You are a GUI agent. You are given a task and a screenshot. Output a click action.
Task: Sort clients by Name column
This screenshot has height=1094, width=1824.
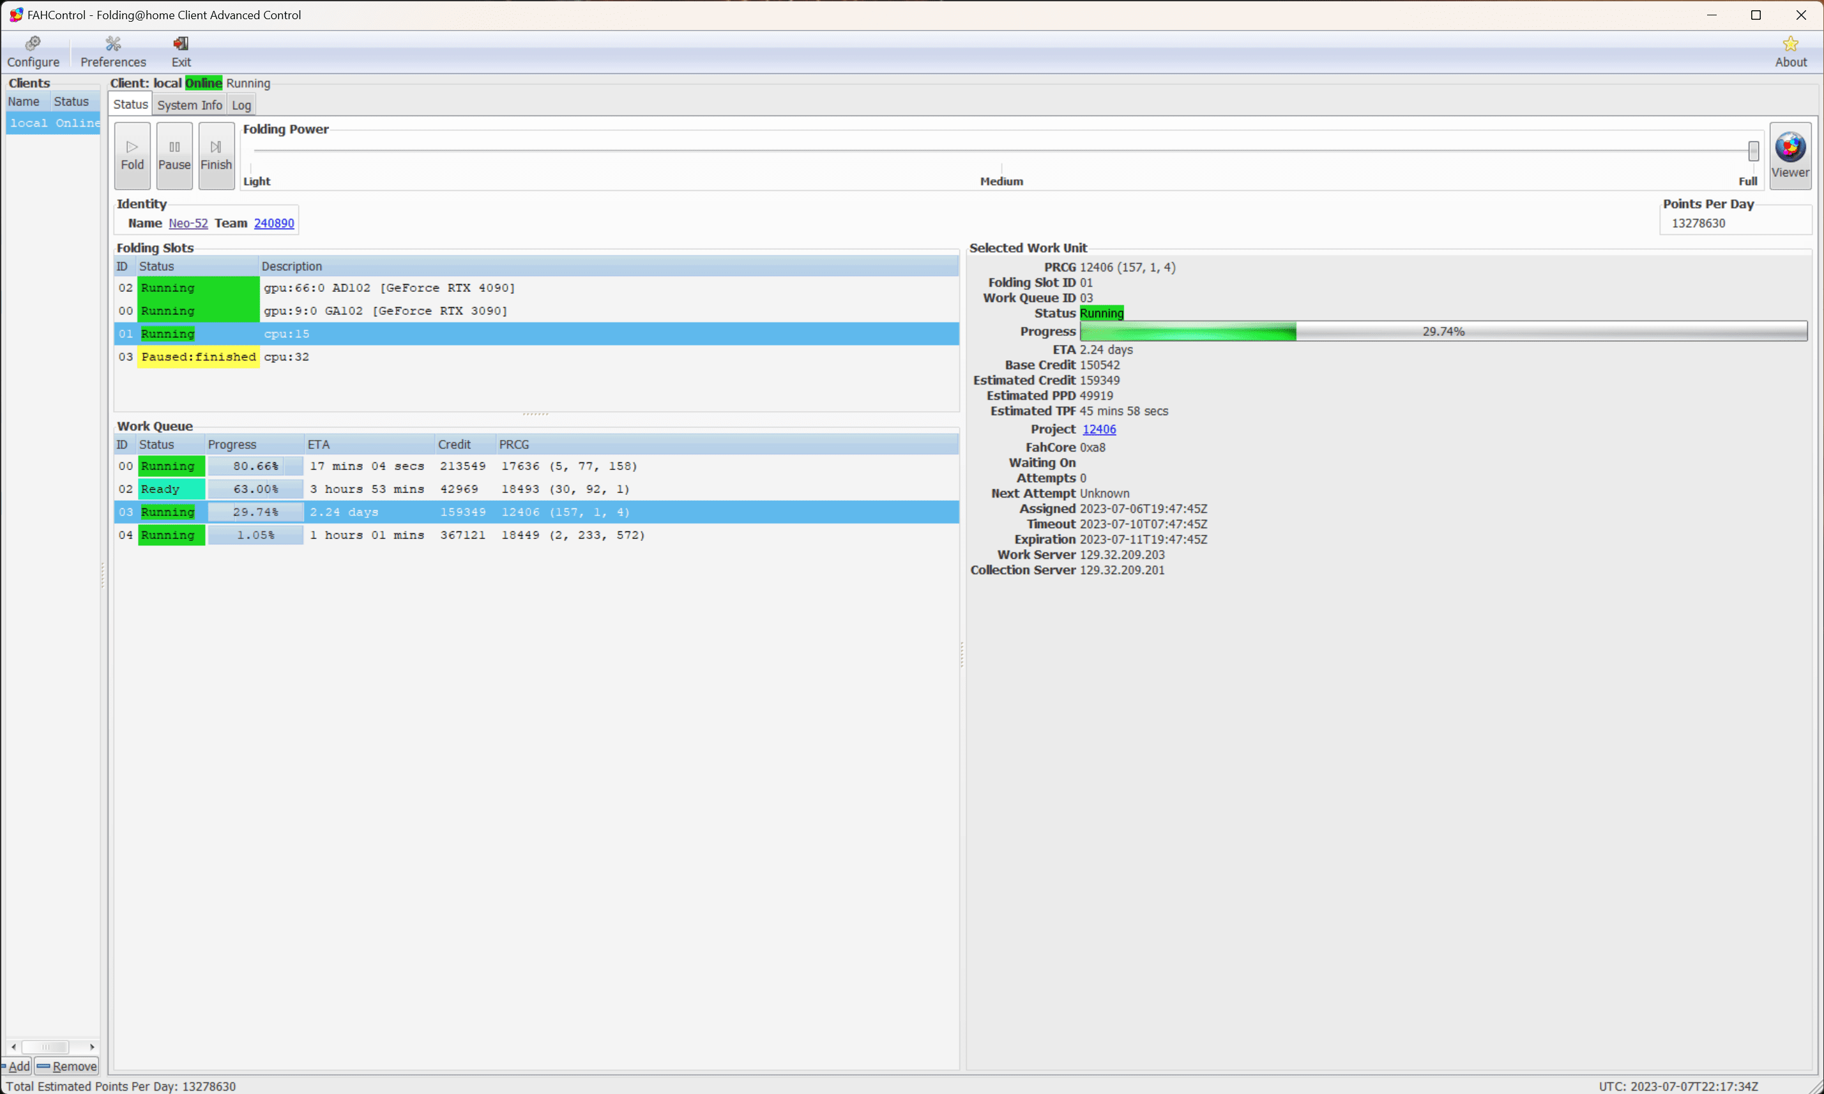28,102
